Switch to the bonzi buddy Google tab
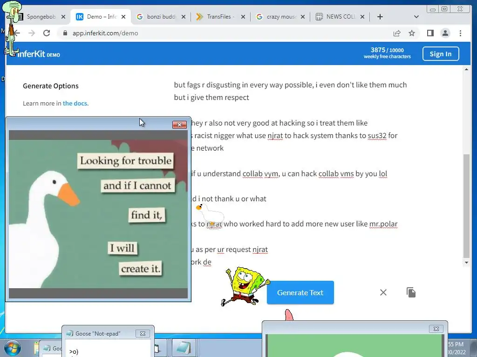This screenshot has width=477, height=357. (x=161, y=17)
